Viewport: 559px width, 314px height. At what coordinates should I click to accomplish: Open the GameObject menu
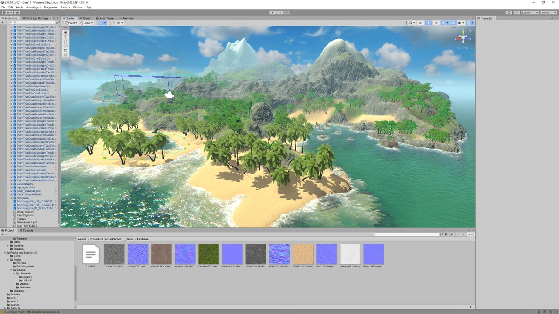click(33, 7)
